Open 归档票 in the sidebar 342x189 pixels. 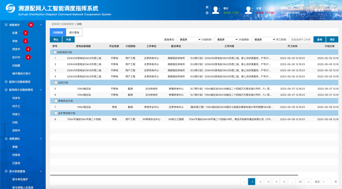(16, 65)
